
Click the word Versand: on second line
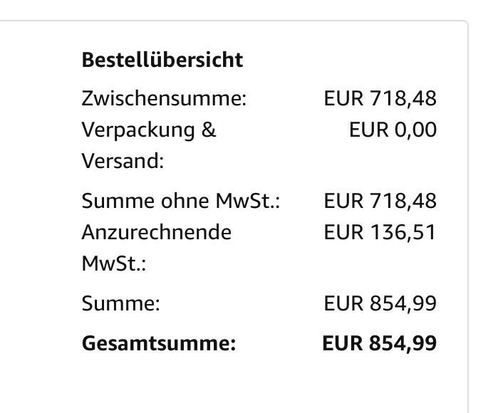point(123,161)
